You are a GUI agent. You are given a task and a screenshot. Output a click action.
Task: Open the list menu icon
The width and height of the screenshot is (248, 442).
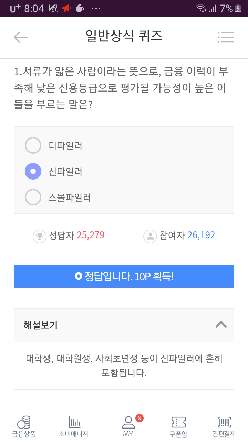[x=226, y=37]
